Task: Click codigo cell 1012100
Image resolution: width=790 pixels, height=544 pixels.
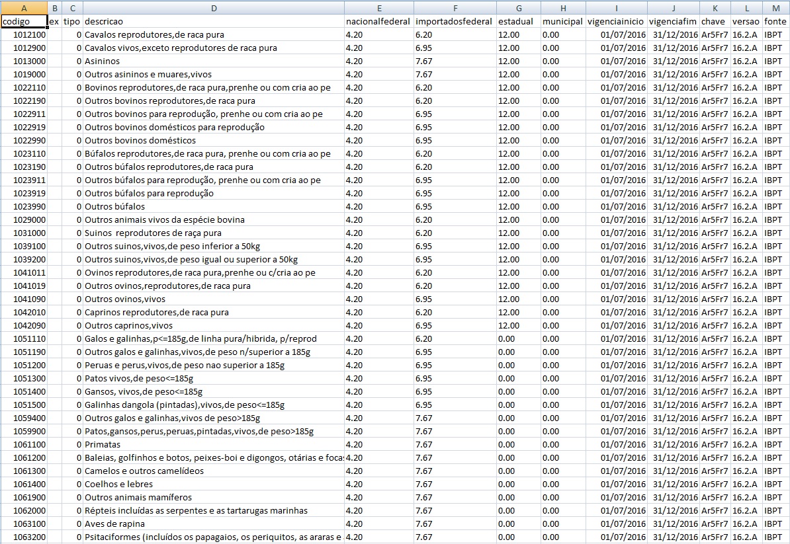Action: click(x=24, y=34)
